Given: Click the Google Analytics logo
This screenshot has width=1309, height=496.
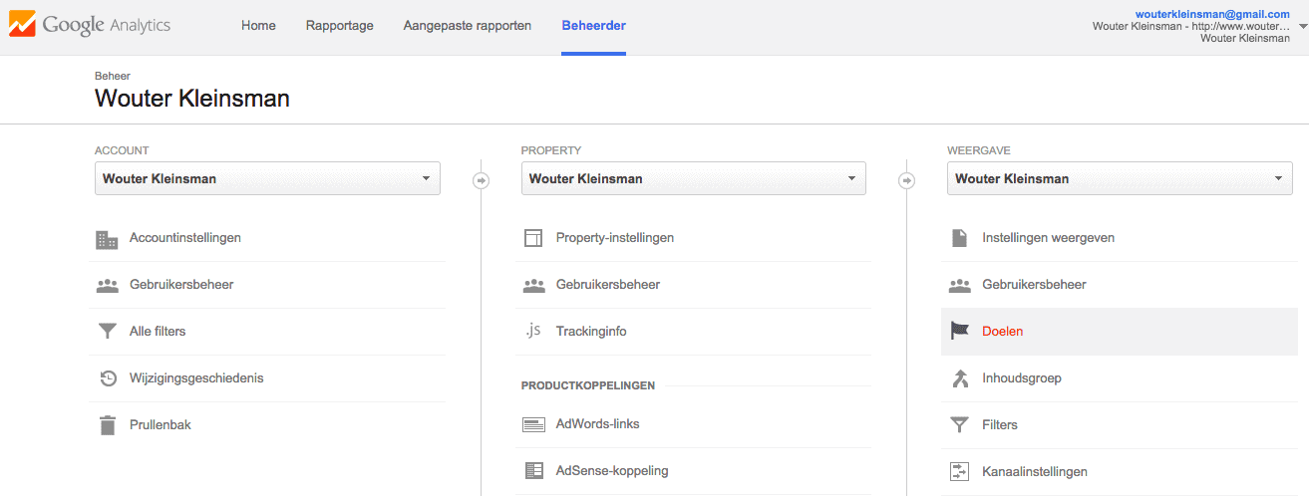Looking at the screenshot, I should (x=90, y=25).
